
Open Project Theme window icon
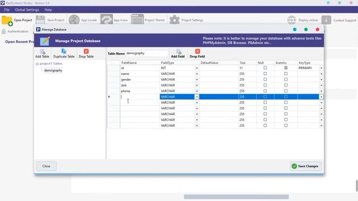pos(137,20)
